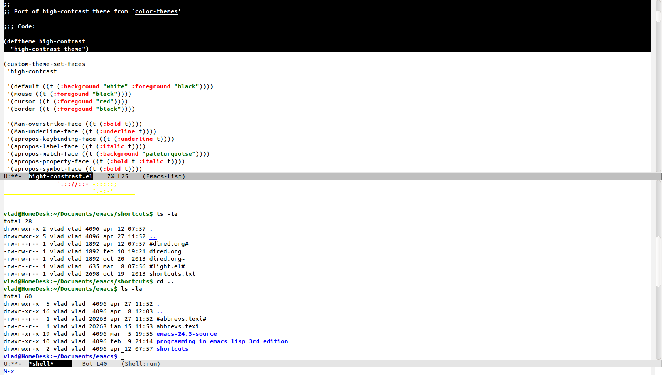This screenshot has width=664, height=380.
Task: Click the '#abbrevs.texi#' file name
Action: tap(181, 319)
